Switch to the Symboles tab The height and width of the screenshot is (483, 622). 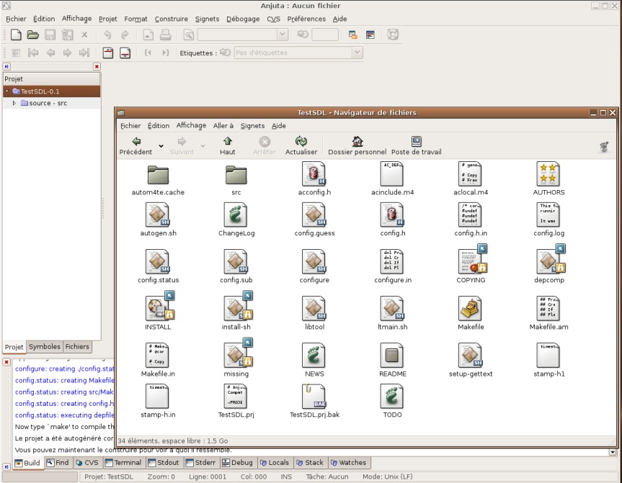[x=45, y=347]
